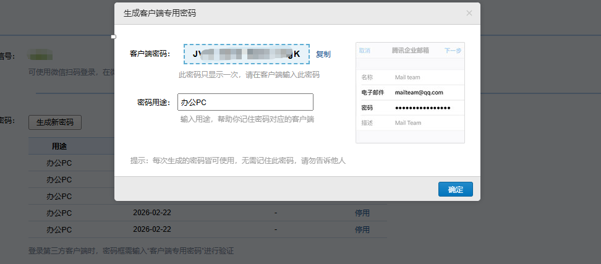
Task: Click the 描述 Mail Team row in preview
Action: (x=411, y=123)
